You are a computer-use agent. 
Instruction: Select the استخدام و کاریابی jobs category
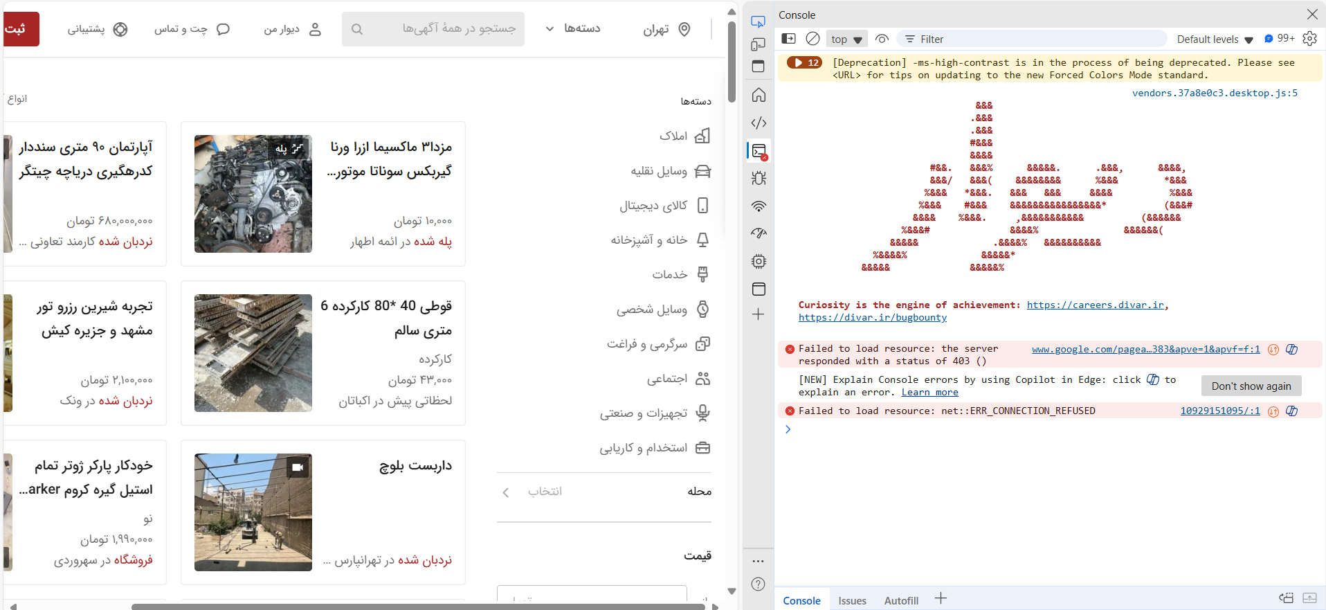click(655, 448)
